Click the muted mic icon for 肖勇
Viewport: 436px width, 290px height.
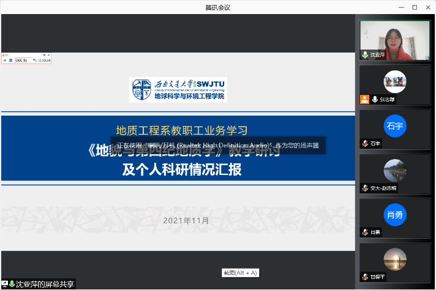[x=364, y=232]
